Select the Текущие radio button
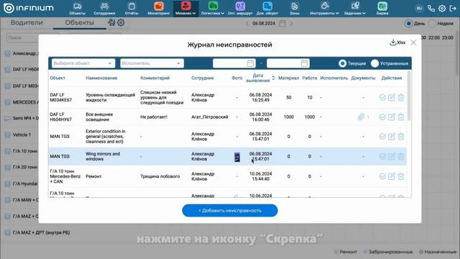 (342, 63)
